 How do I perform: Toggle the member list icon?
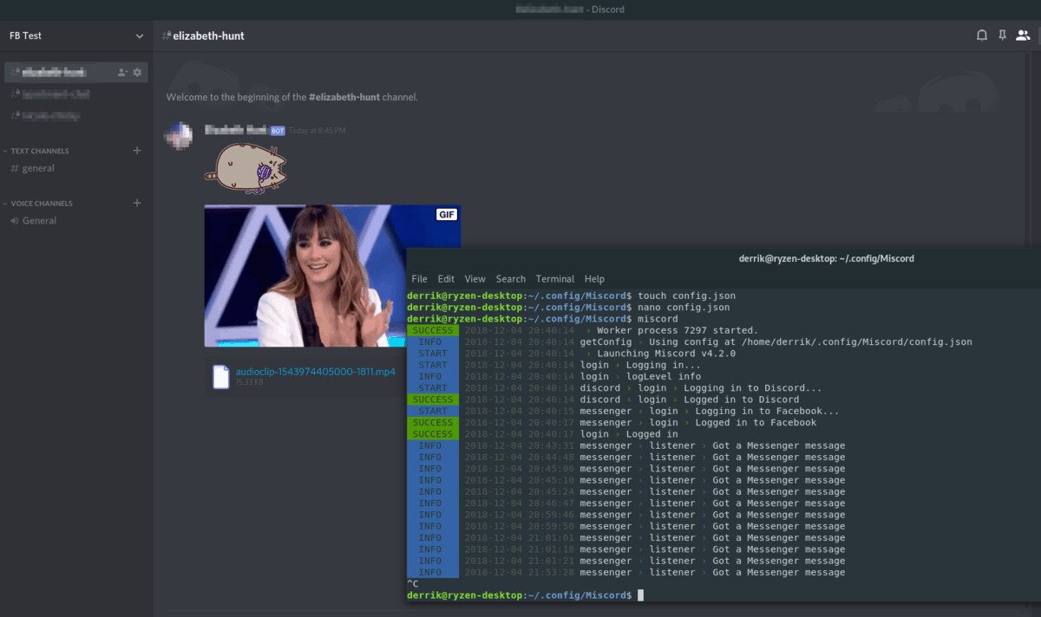point(1023,36)
